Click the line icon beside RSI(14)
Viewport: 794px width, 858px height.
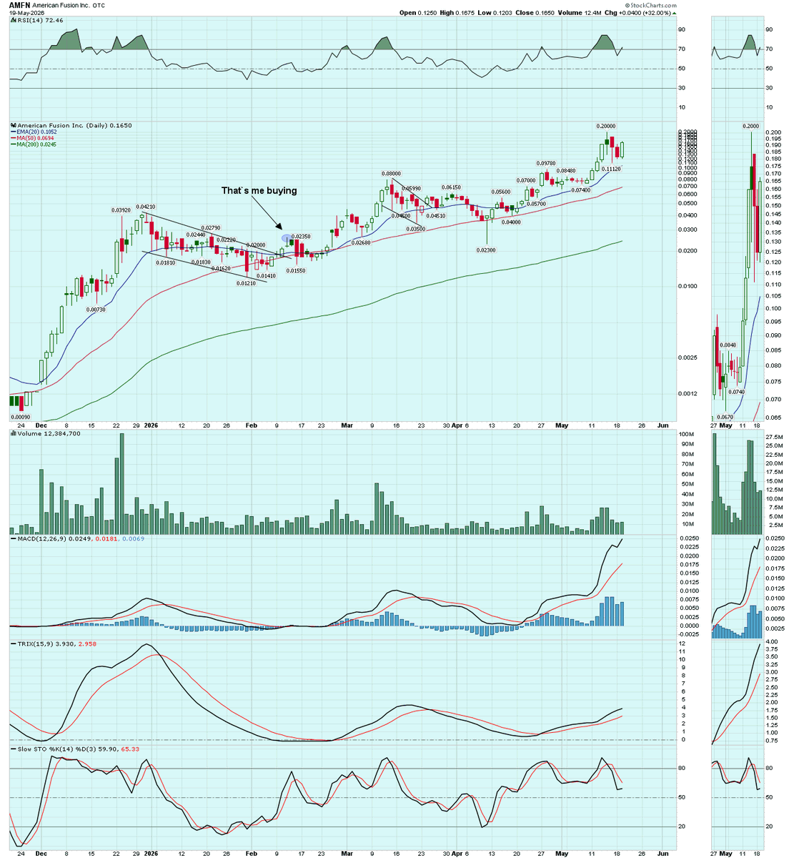click(13, 21)
